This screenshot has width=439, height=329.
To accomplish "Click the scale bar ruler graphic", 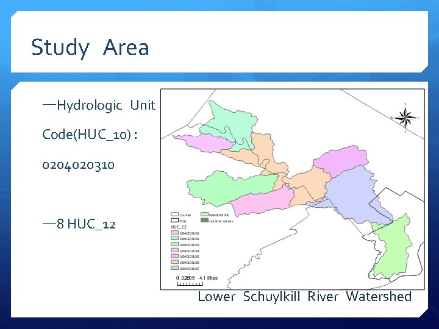I will coord(190,284).
